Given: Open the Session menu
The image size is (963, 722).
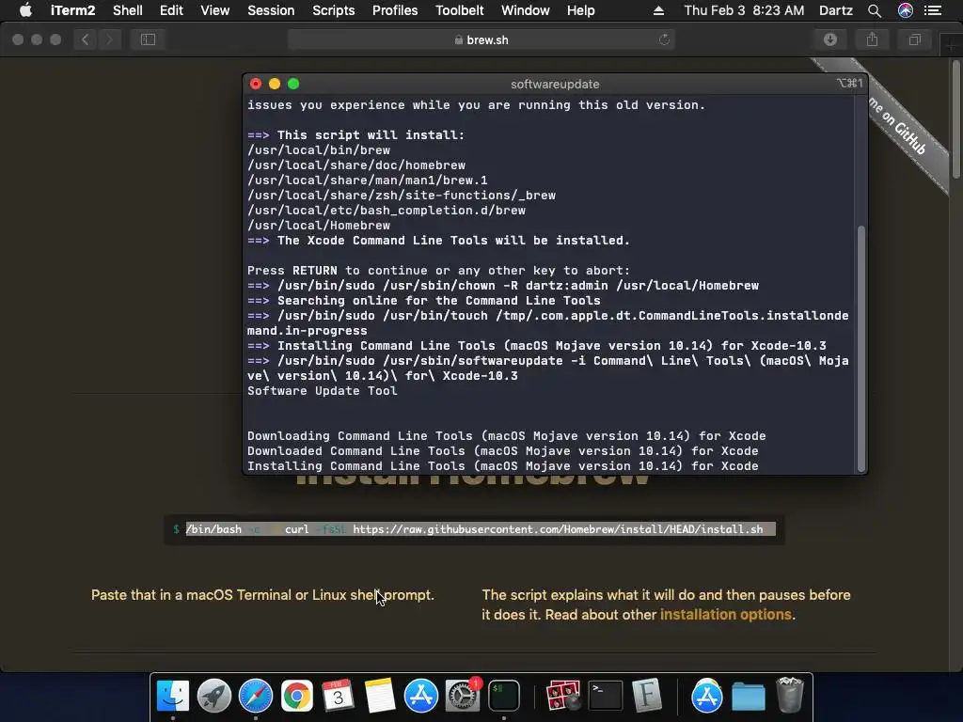Looking at the screenshot, I should coord(271,10).
